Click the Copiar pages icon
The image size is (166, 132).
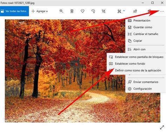pyautogui.click(x=130, y=41)
